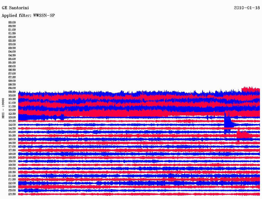Image resolution: width=262 pixels, height=199 pixels.
Task: Click 'Applied filter: WWSSN-SP' label
Action: click(28, 16)
